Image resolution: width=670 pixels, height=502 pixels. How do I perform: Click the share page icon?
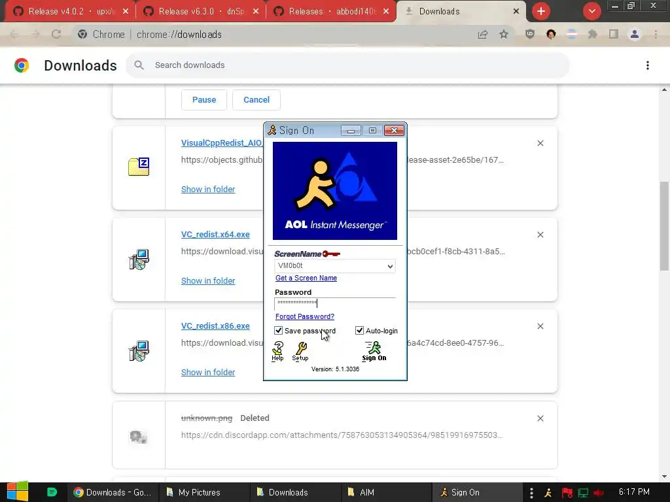point(483,34)
